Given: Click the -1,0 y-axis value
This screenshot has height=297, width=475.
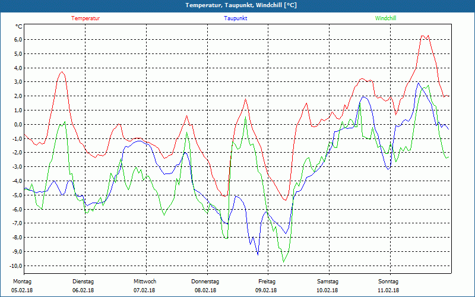Looking at the screenshot, I should 17,138.
